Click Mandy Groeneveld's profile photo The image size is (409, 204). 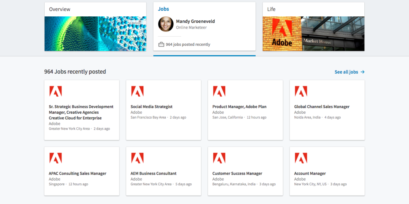point(166,24)
